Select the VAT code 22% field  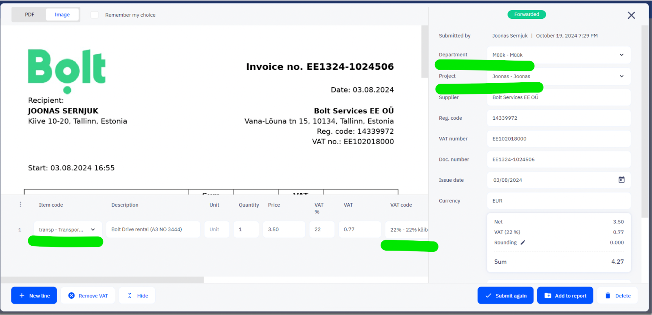407,229
